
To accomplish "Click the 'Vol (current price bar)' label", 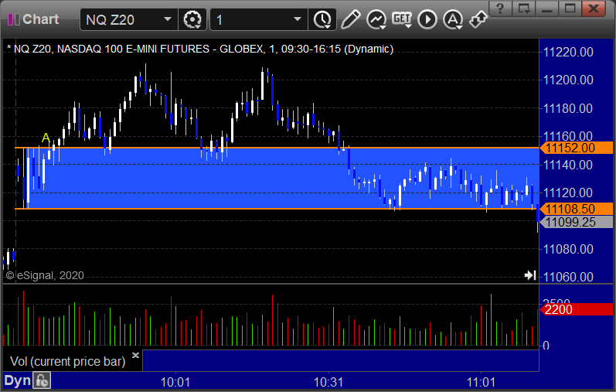I will (67, 361).
